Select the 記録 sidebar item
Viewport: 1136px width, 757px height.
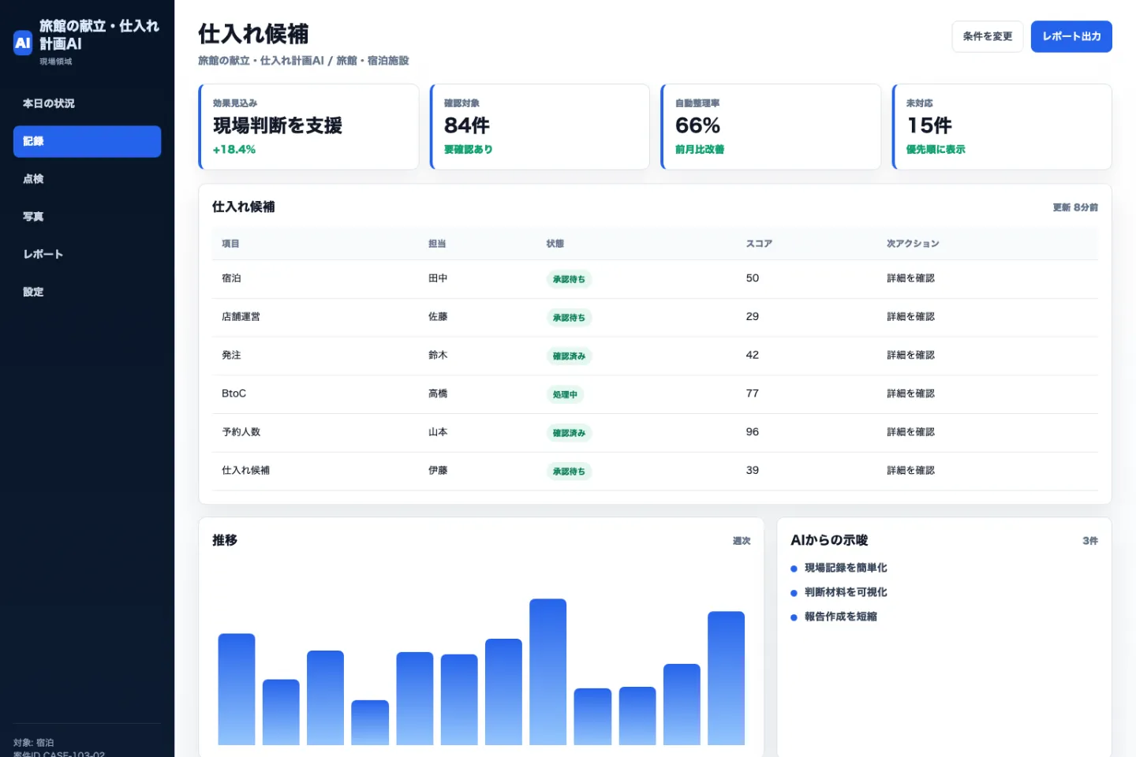87,141
